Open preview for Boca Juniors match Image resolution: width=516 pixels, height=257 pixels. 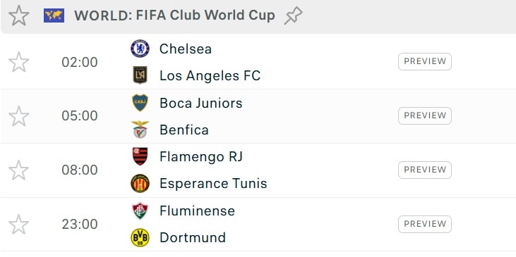(425, 116)
